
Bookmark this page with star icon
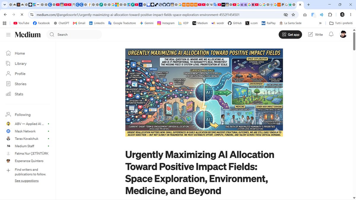(x=293, y=15)
